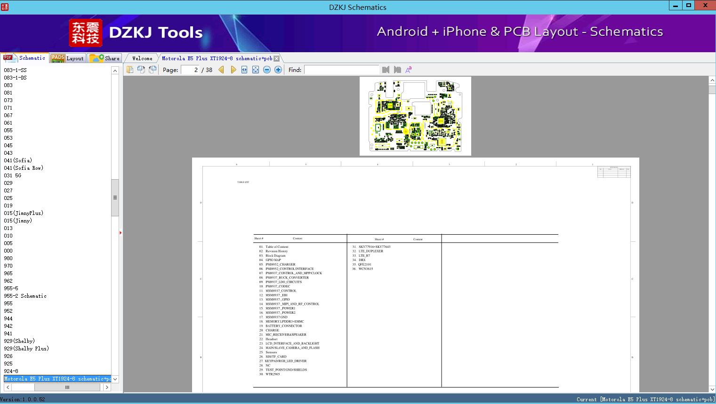Image resolution: width=716 pixels, height=404 pixels.
Task: Go to the next page arrow
Action: [233, 70]
